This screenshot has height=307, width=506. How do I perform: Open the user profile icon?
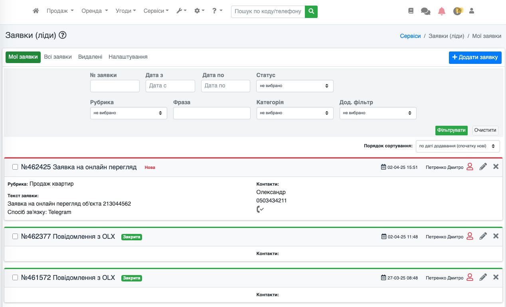[471, 11]
